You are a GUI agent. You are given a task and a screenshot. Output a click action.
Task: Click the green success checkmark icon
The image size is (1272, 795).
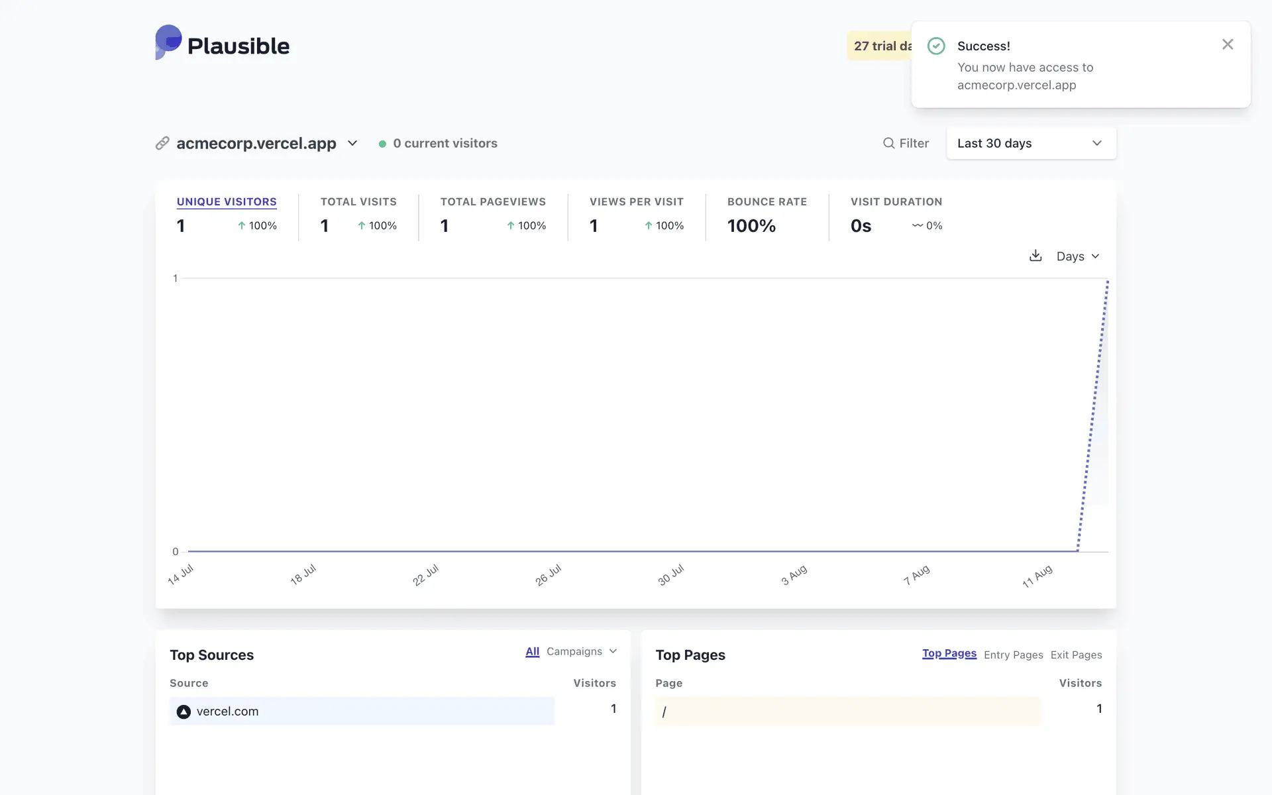[936, 46]
